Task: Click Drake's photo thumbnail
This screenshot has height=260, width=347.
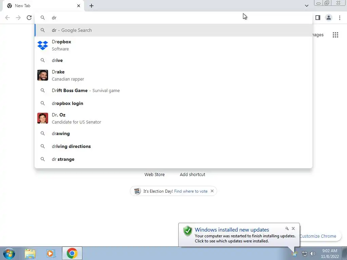Action: (x=43, y=75)
